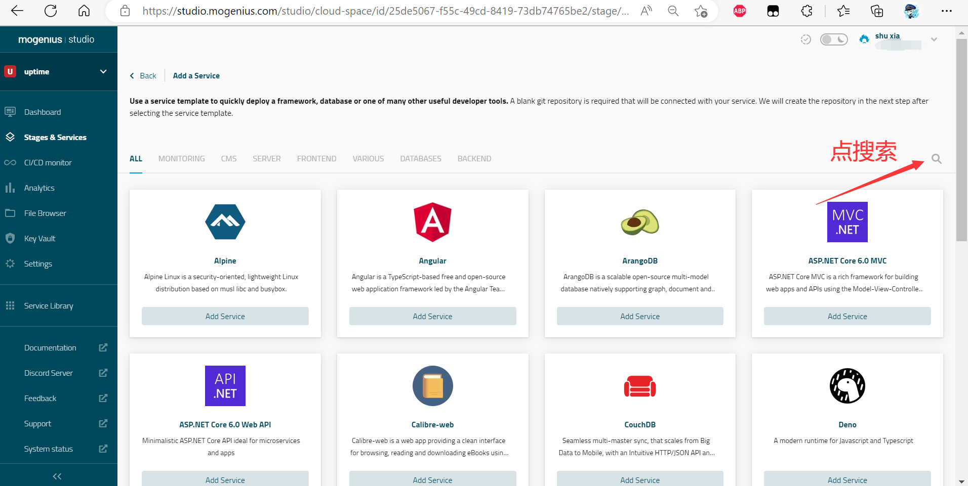The image size is (968, 486).
Task: Open Service Library grid icon
Action: coord(10,305)
